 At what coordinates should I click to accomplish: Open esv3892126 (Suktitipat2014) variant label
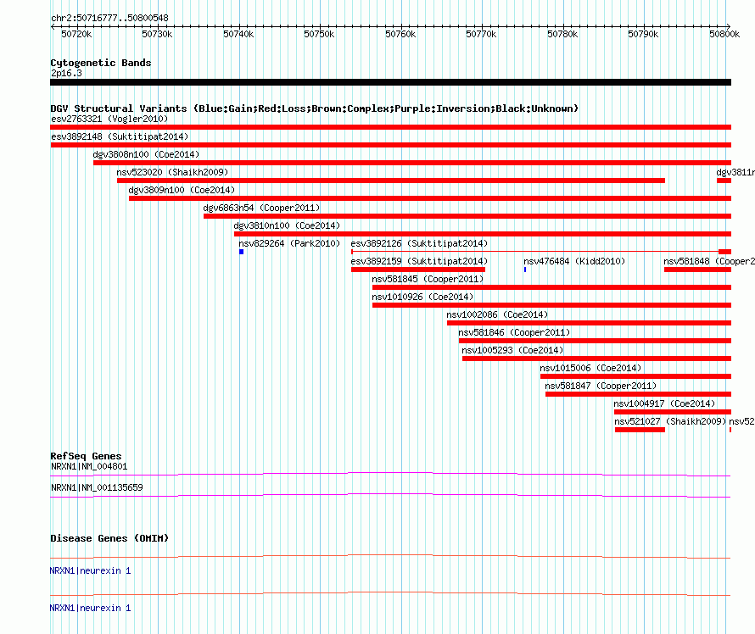tap(419, 243)
